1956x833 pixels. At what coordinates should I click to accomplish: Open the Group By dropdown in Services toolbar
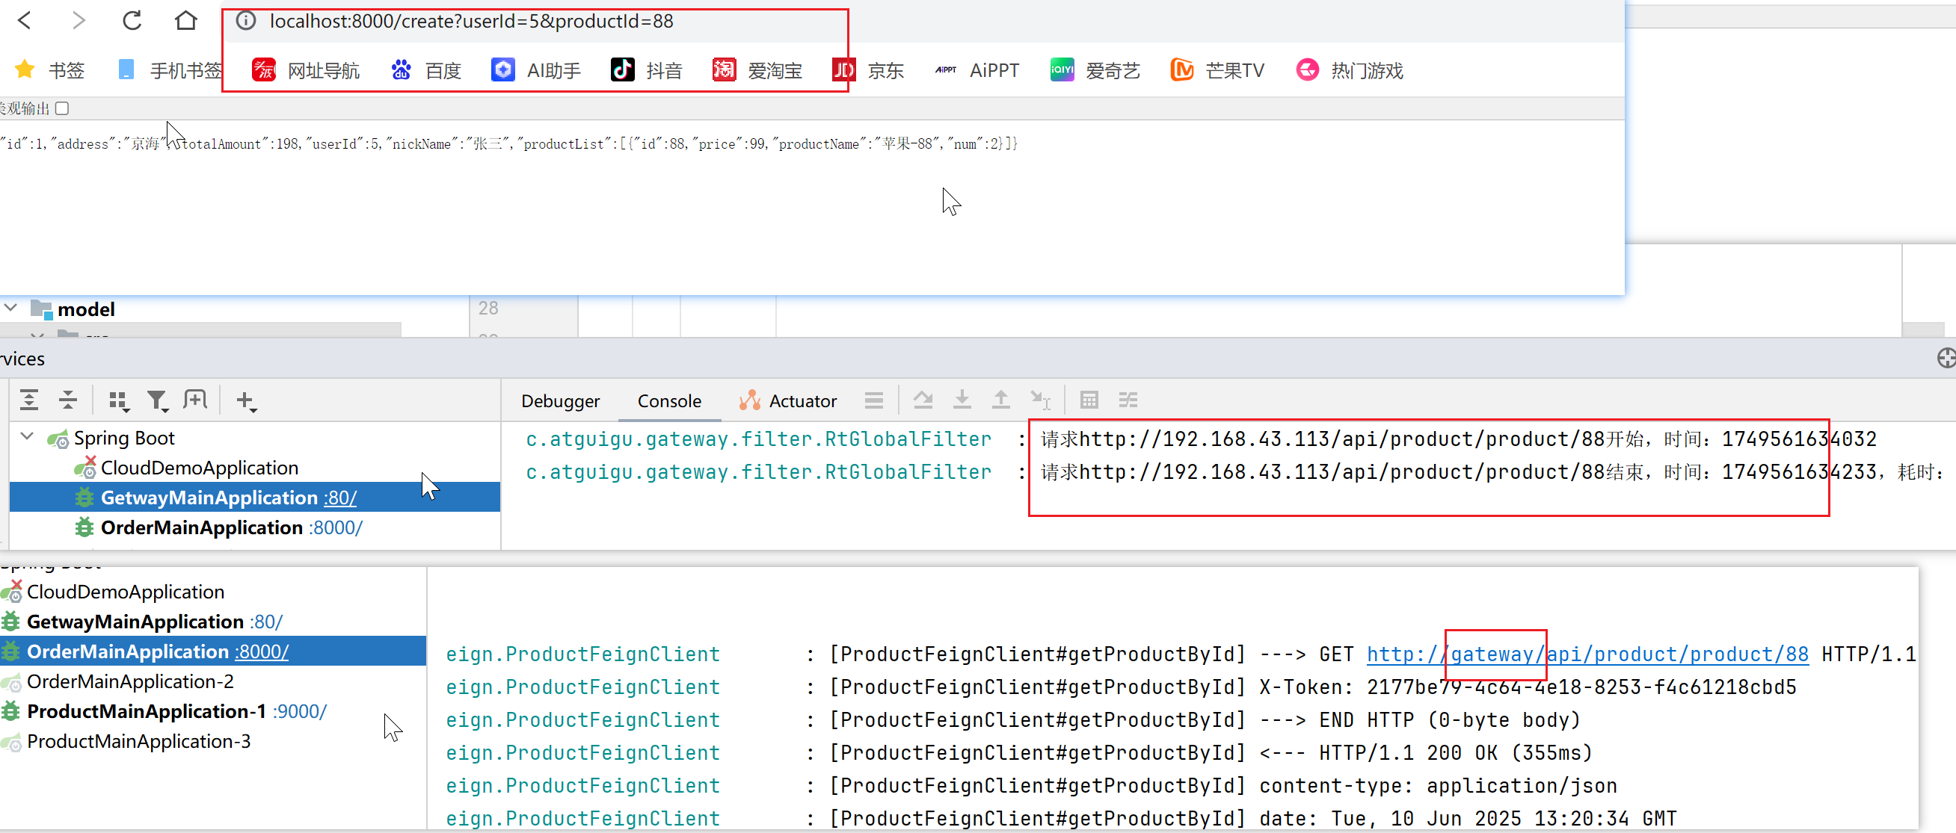pos(118,400)
